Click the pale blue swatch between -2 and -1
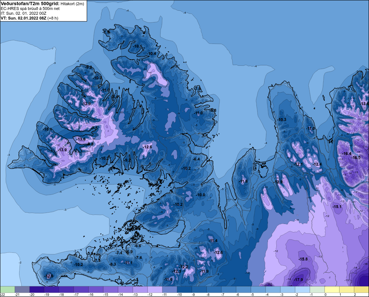 click(x=303, y=290)
